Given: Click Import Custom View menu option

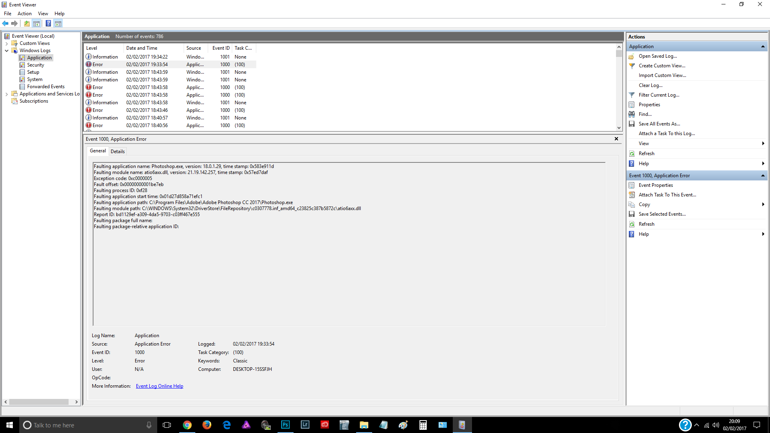Looking at the screenshot, I should click(662, 75).
